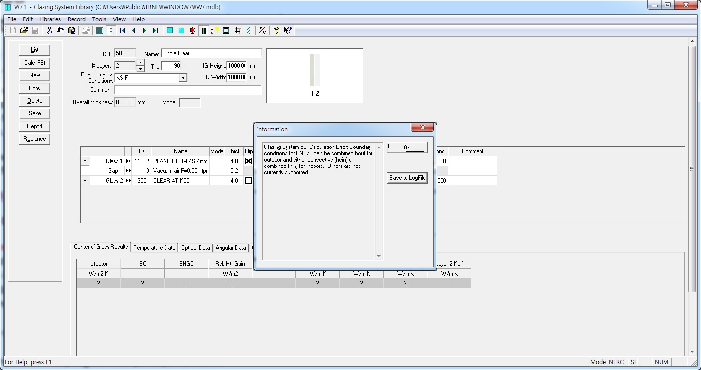Click the Cut scissors icon
The image size is (701, 370).
click(49, 30)
